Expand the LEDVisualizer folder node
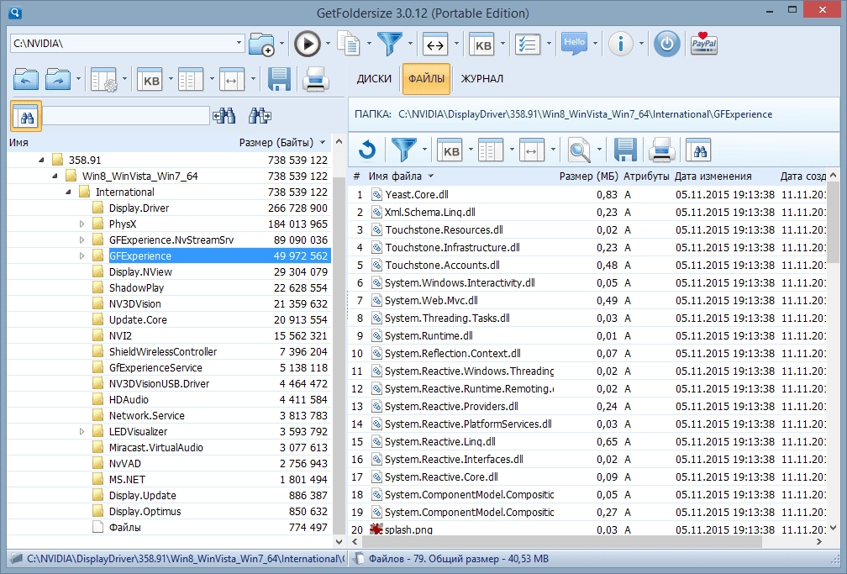847x574 pixels. click(82, 432)
